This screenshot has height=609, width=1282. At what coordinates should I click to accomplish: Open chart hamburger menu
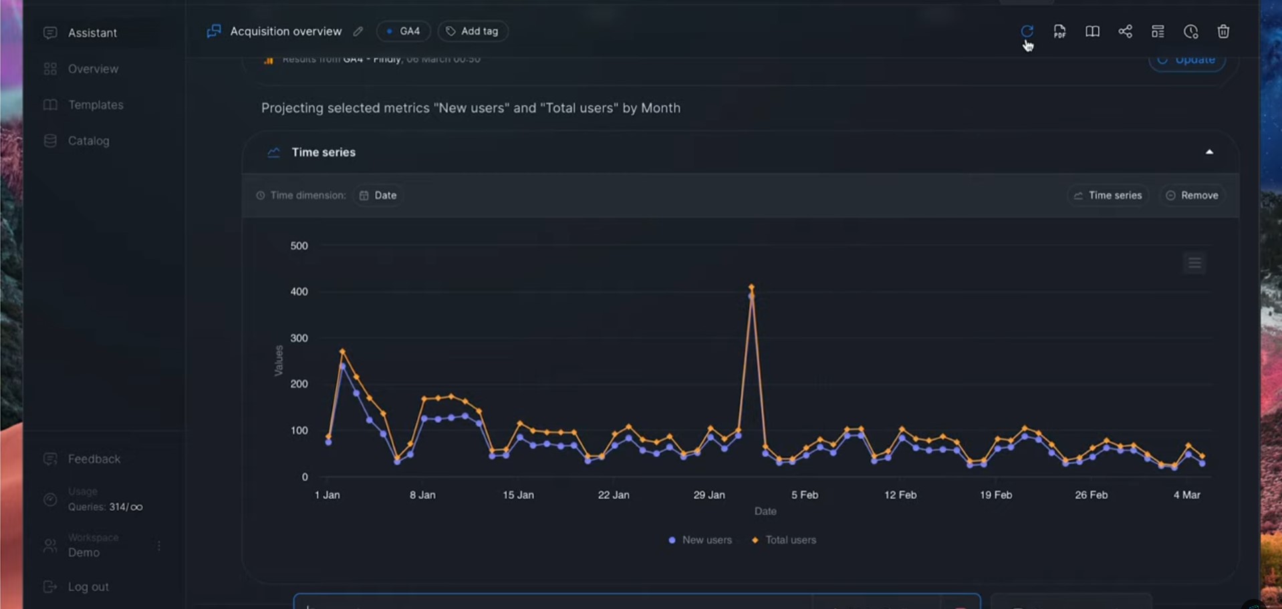coord(1194,263)
